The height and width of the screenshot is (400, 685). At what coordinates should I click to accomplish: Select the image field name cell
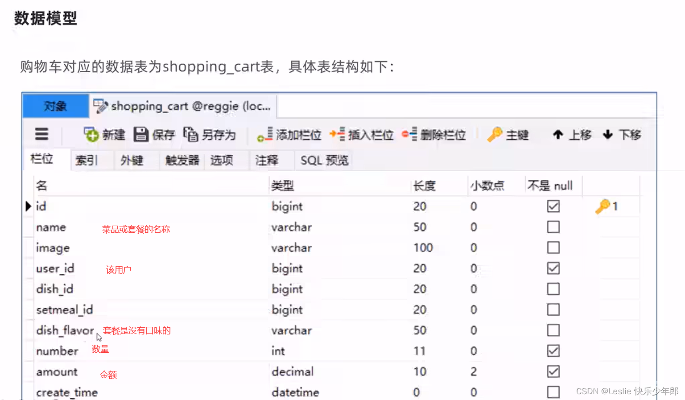click(x=152, y=247)
